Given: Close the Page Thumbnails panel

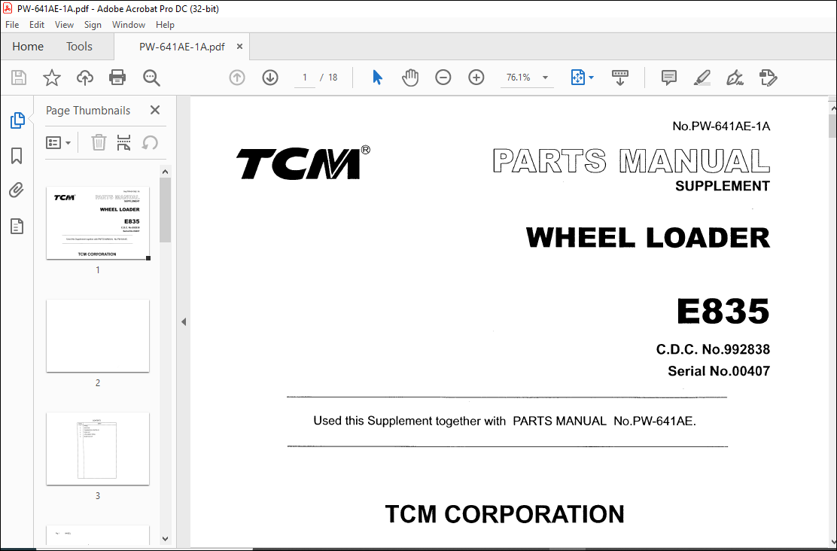Looking at the screenshot, I should pyautogui.click(x=155, y=110).
